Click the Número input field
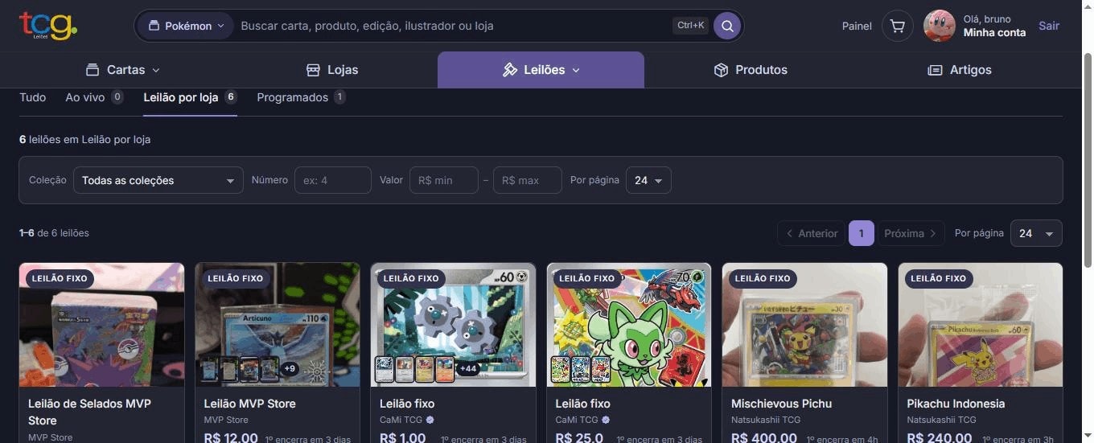The height and width of the screenshot is (443, 1094). click(x=333, y=180)
